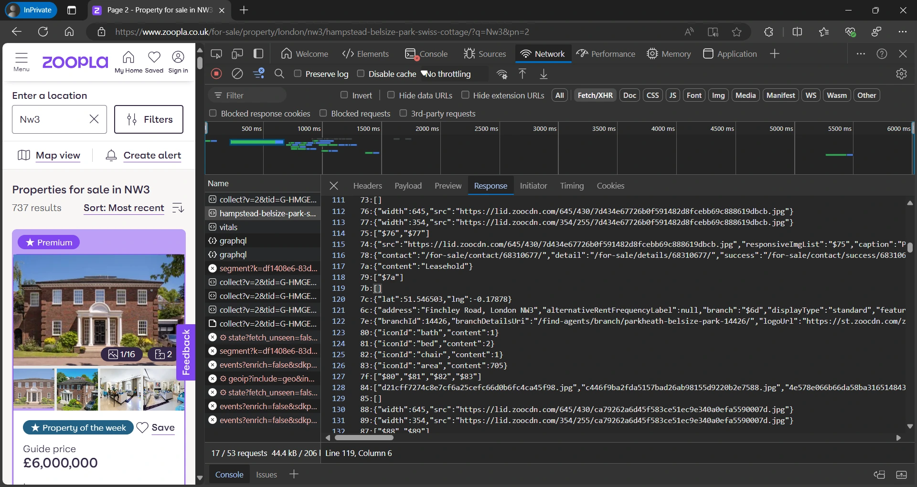The height and width of the screenshot is (487, 917).
Task: Click the inspect element picker icon
Action: [x=216, y=54]
